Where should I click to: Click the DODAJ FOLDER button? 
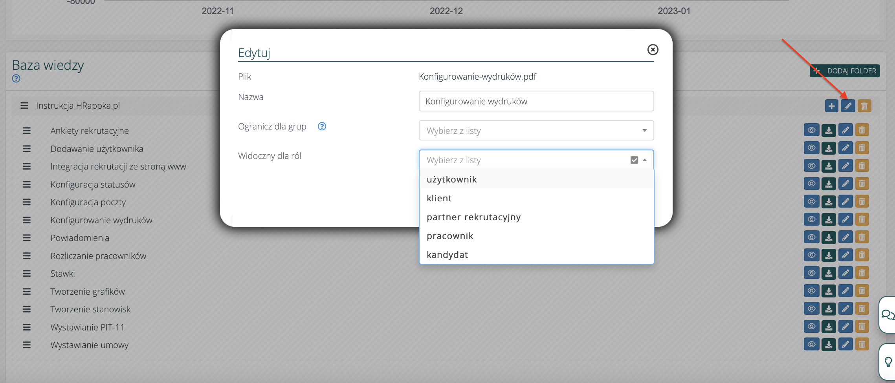pos(845,71)
